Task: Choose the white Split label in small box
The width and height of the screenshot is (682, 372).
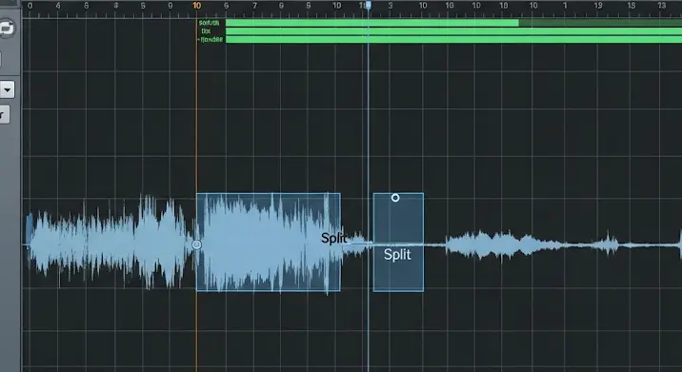Action: coord(397,255)
